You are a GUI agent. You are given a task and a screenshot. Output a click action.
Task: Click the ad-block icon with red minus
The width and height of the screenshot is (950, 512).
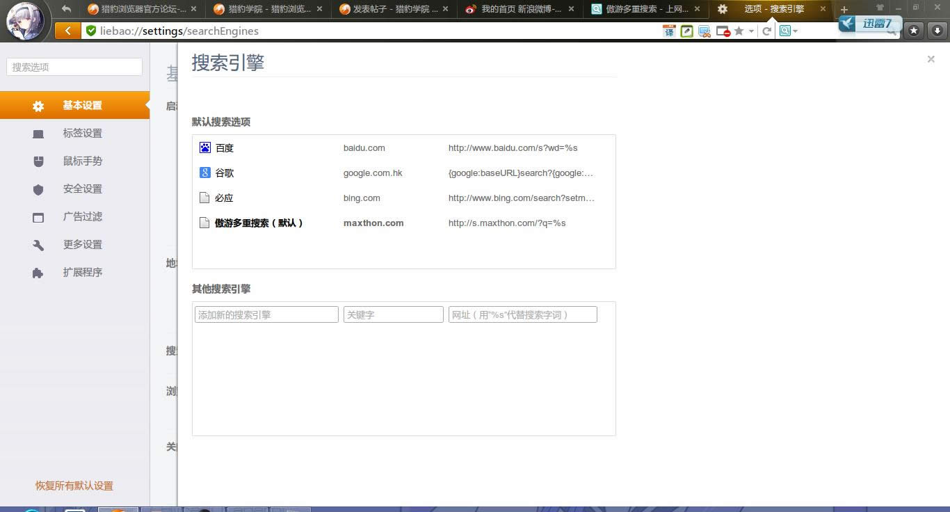723,31
